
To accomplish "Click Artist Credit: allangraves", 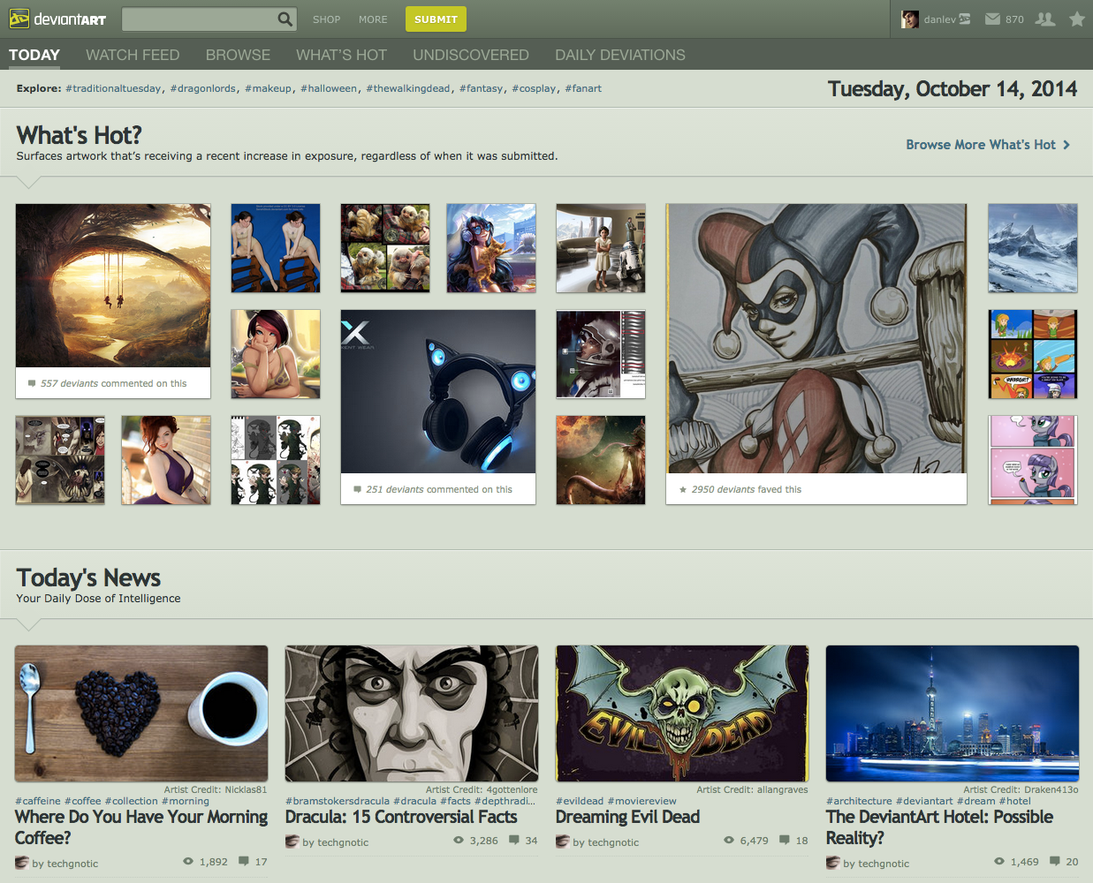I will (752, 789).
